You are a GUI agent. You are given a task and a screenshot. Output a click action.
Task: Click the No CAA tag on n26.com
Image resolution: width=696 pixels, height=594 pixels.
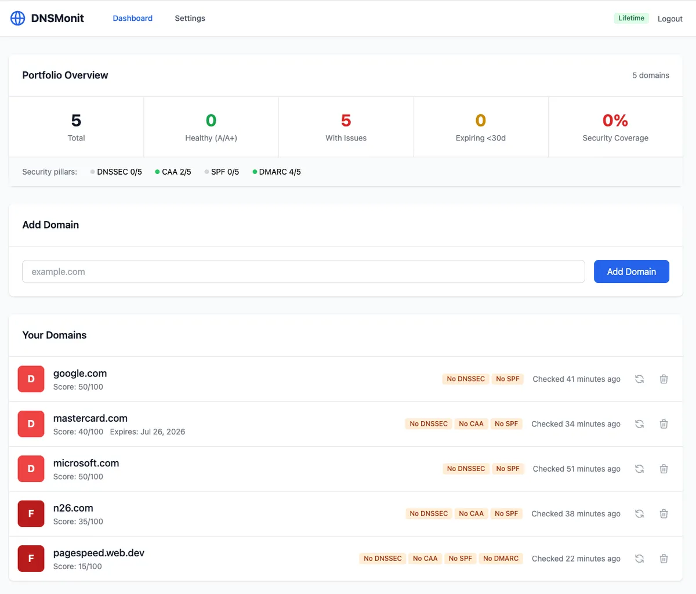coord(471,513)
